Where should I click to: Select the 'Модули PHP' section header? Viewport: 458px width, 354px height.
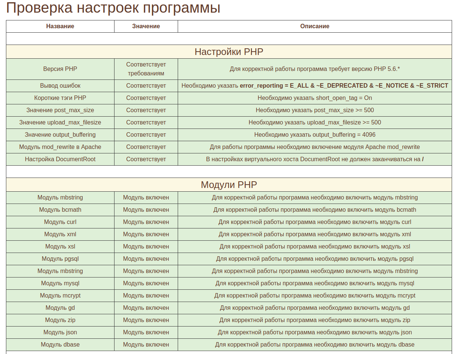click(229, 185)
